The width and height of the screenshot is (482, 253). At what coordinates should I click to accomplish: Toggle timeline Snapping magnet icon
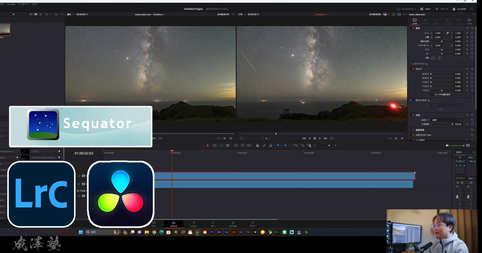coord(258,145)
